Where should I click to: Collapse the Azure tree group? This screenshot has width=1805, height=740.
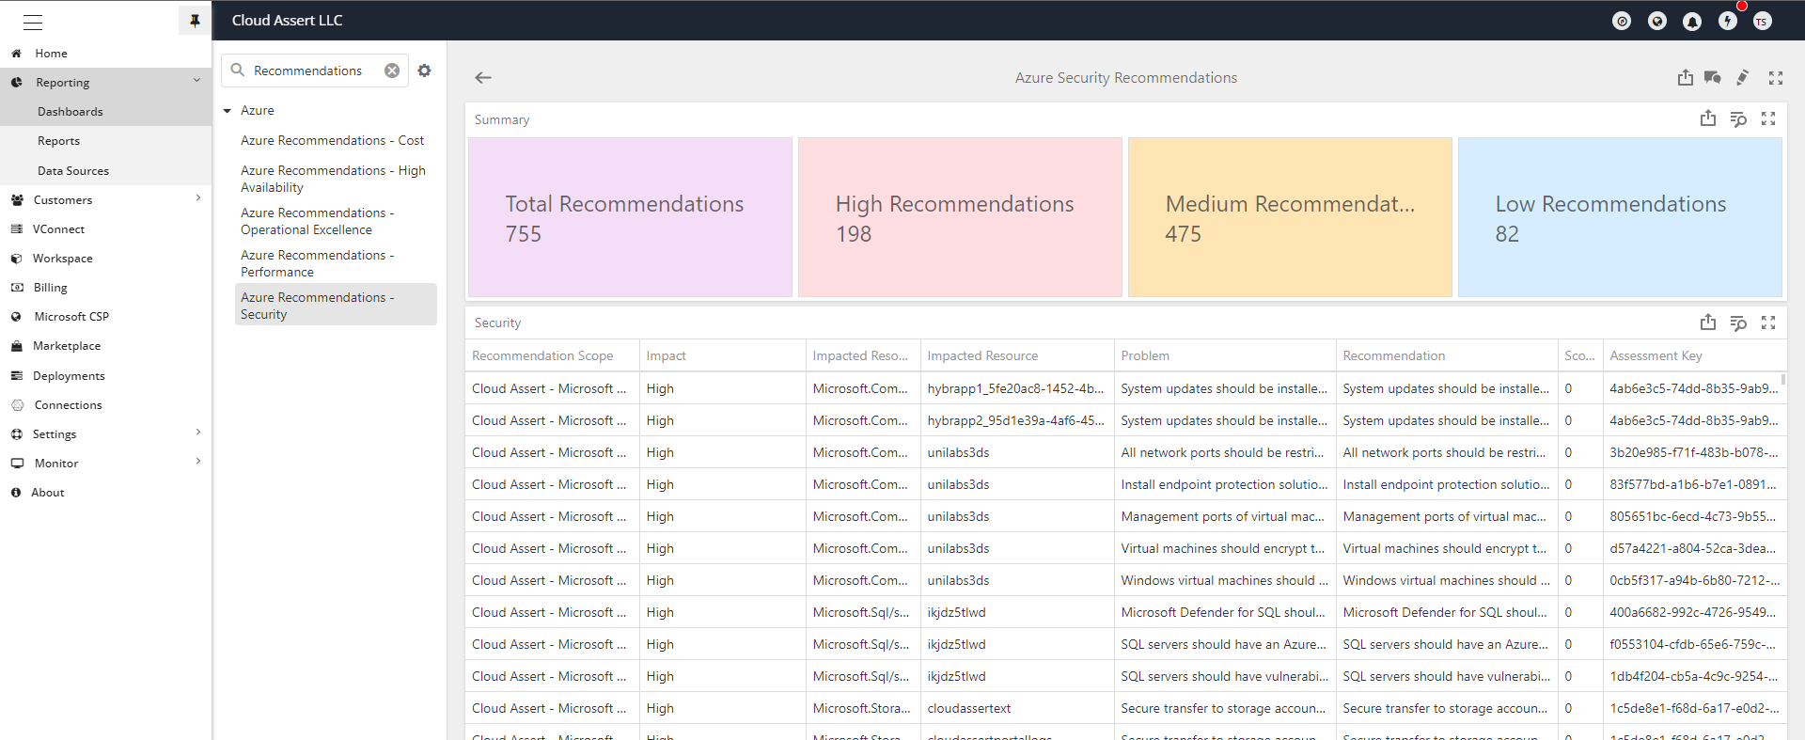pyautogui.click(x=228, y=111)
